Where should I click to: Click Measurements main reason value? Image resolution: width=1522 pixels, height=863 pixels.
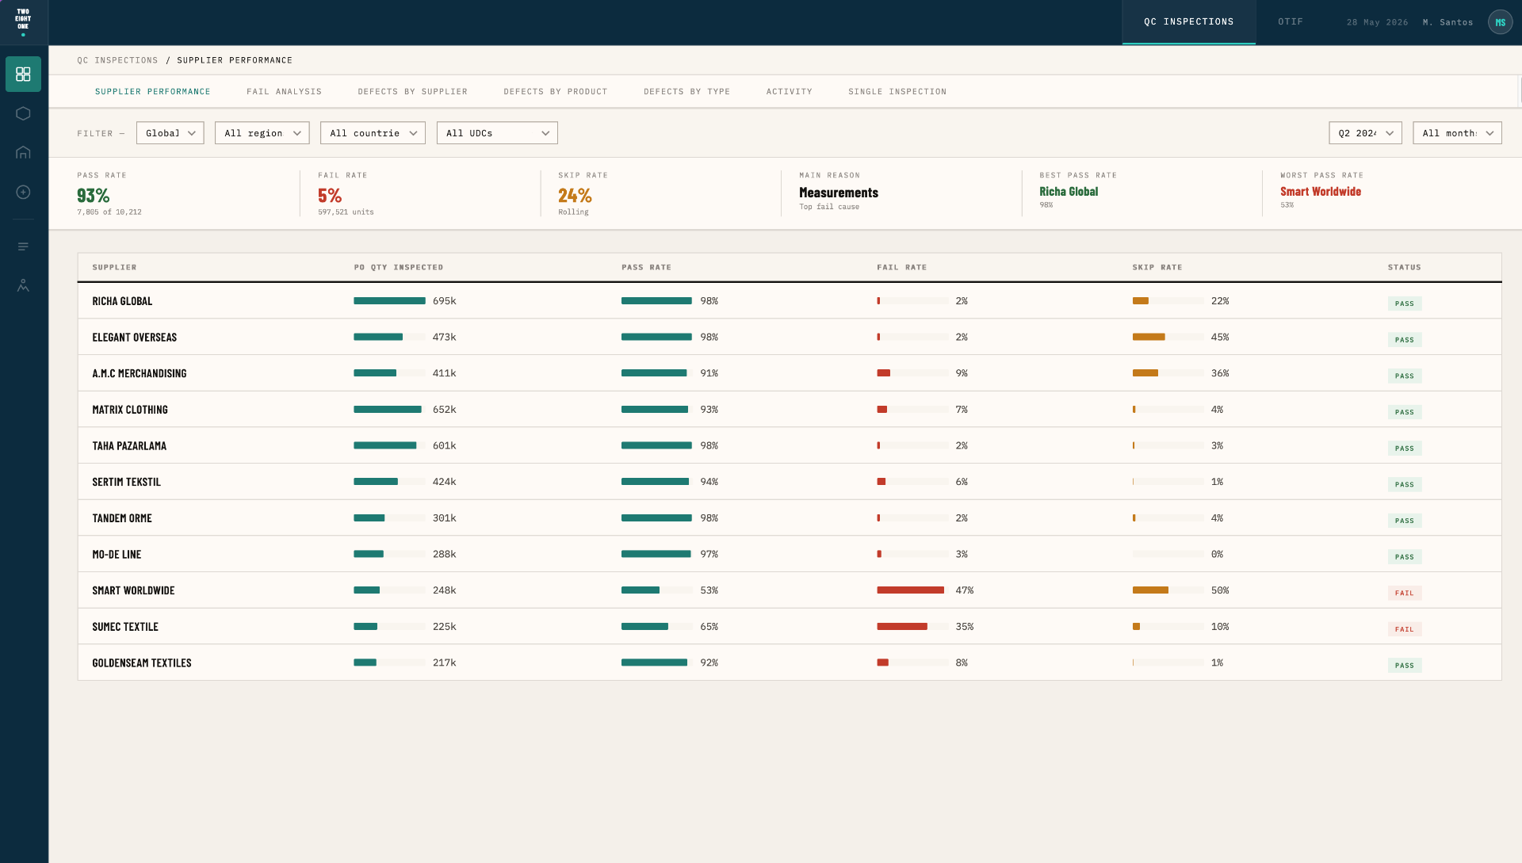coord(839,193)
